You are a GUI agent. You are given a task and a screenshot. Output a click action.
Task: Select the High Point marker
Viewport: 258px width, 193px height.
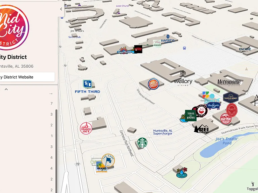(x=226, y=119)
